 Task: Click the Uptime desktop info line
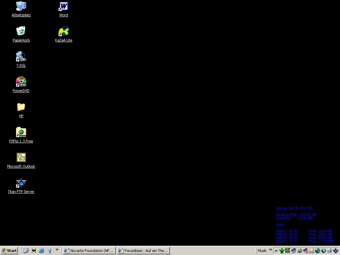pyautogui.click(x=294, y=208)
